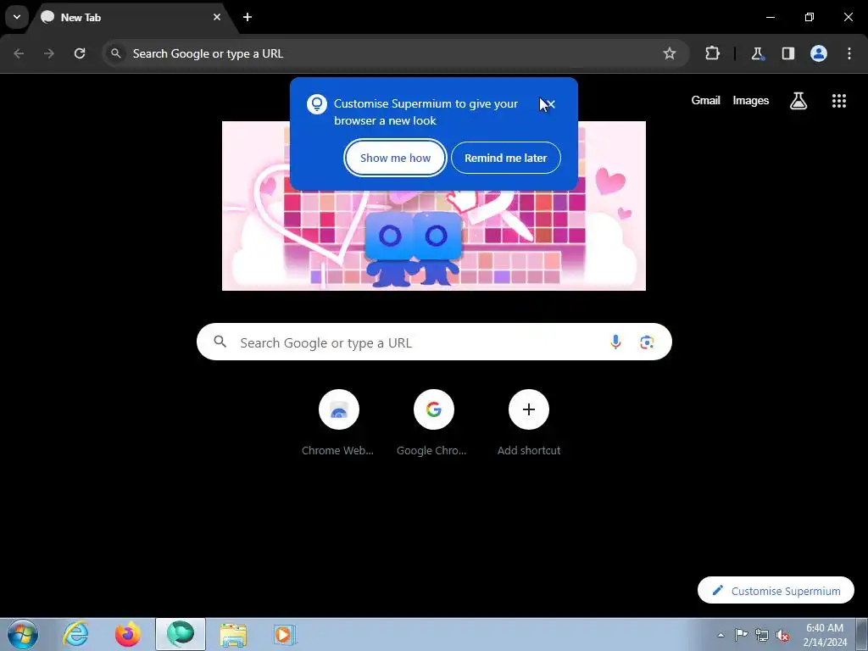Bookmark this tab with the star icon
The width and height of the screenshot is (868, 651).
(x=670, y=53)
